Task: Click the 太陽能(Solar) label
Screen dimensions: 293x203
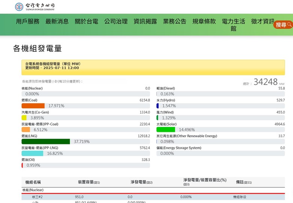Action: coord(166,124)
